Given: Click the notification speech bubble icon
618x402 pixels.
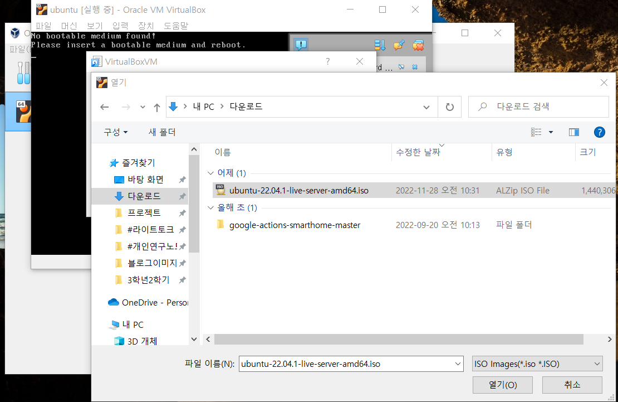Looking at the screenshot, I should (301, 45).
